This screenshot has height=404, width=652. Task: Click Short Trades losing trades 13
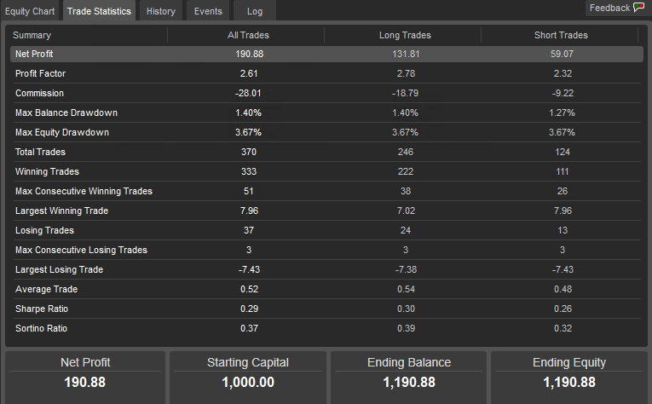[563, 230]
